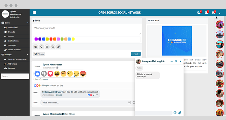The height and width of the screenshot is (120, 226).
Task: Open friend requests icon in top bar
Action: tap(199, 13)
